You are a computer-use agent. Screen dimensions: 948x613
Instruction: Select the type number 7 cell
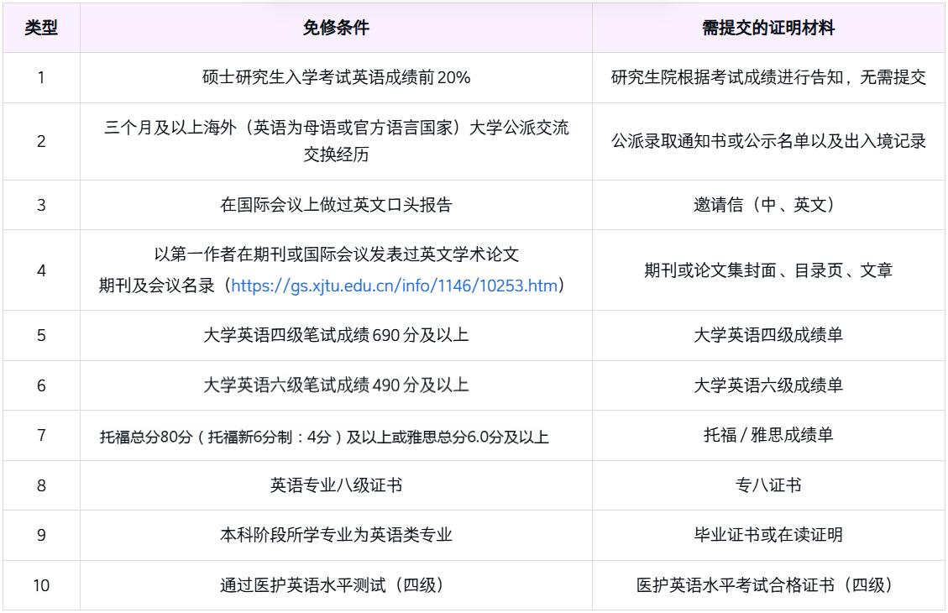tap(41, 435)
